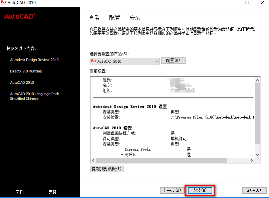Cancel setup with the 取消(C) button
This screenshot has height=198, width=269.
[254, 190]
